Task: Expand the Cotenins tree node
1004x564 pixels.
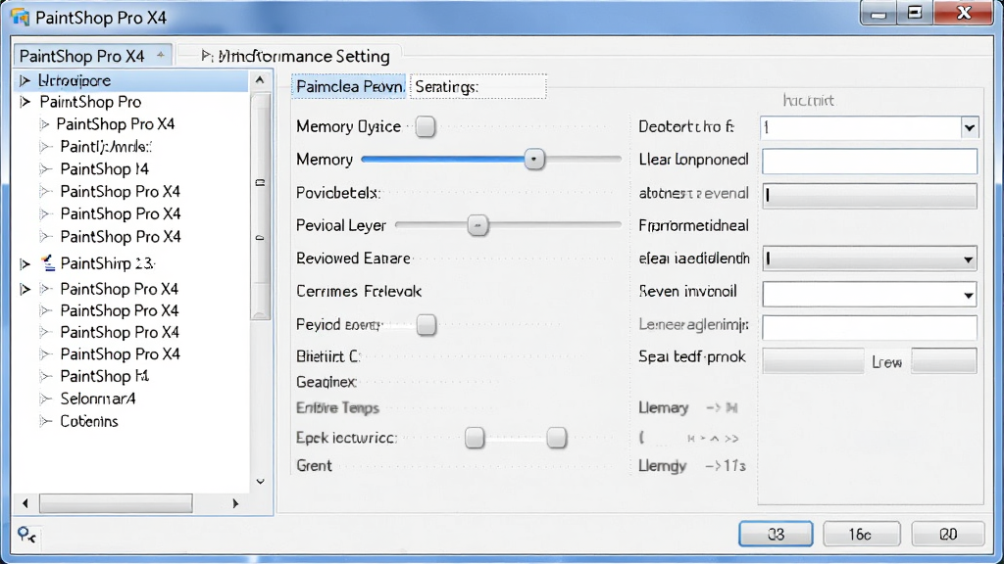Action: [x=45, y=421]
